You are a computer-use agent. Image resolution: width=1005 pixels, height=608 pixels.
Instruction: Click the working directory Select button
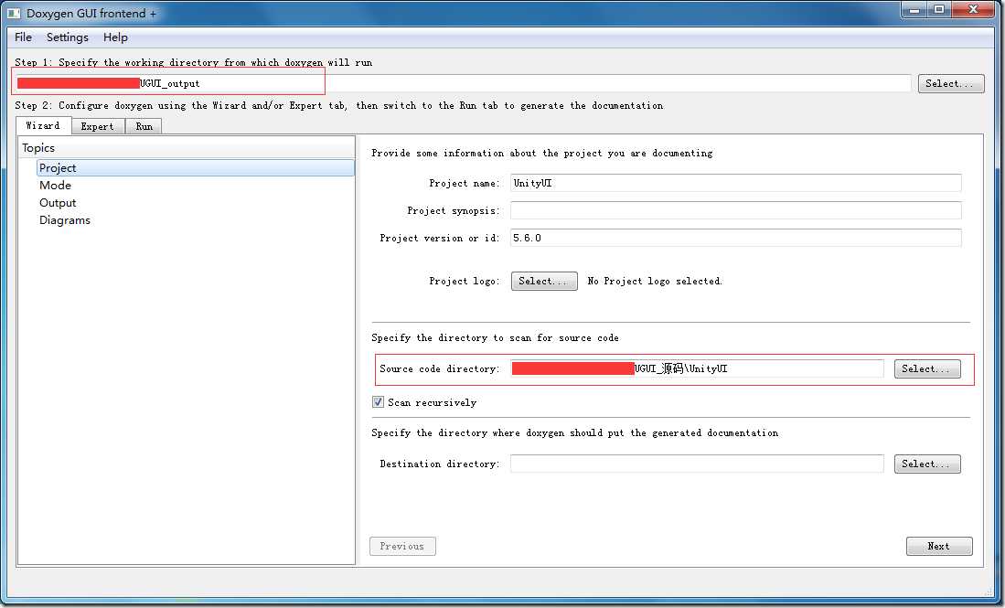(950, 83)
